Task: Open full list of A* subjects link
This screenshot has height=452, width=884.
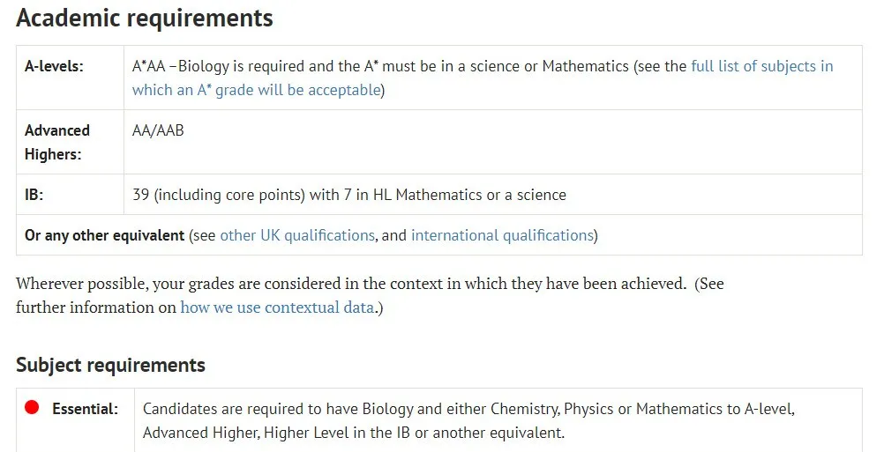Action: pos(483,78)
